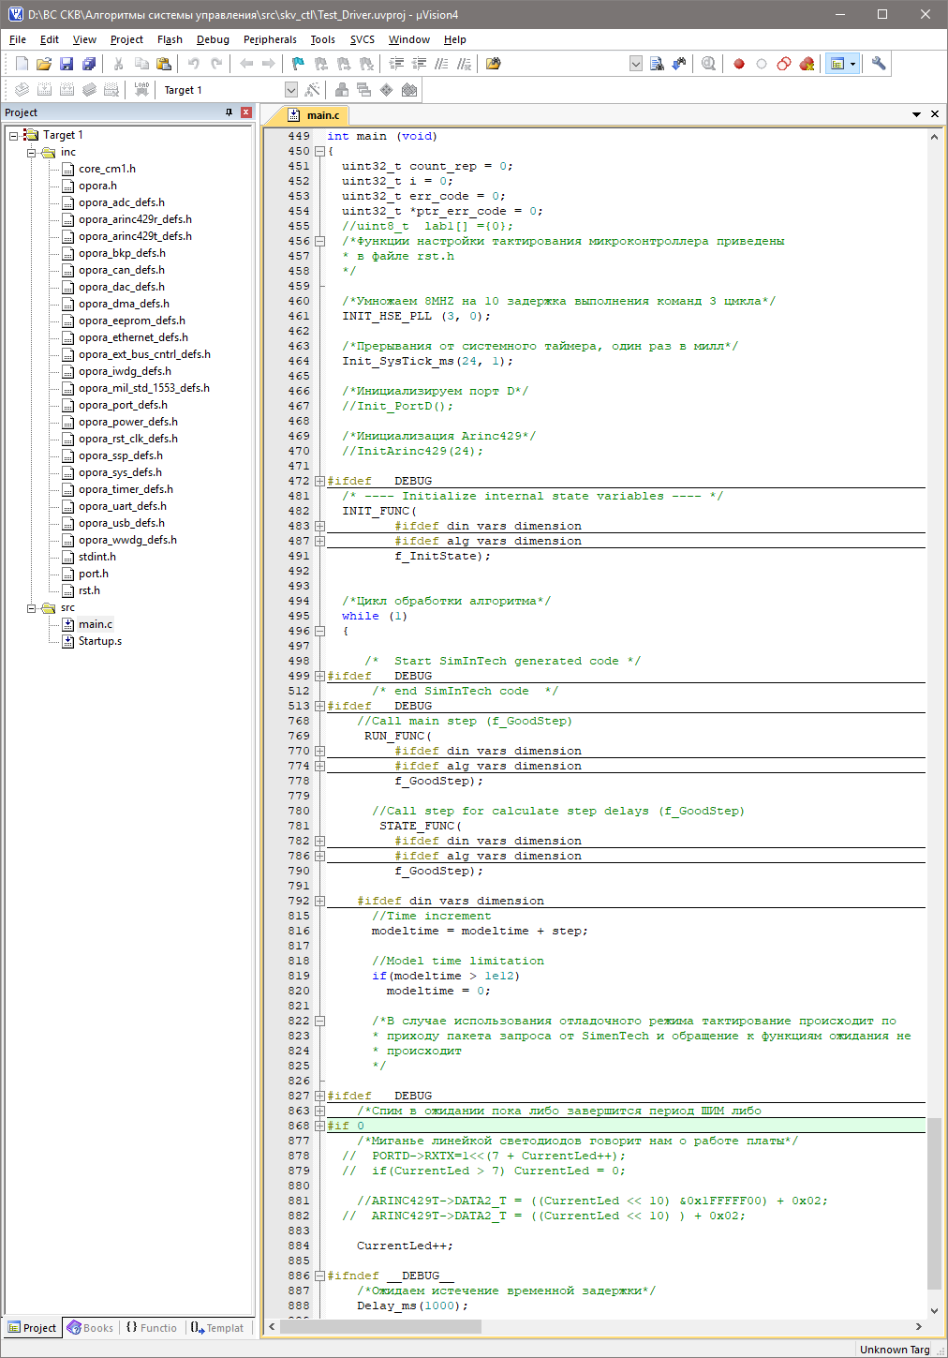
Task: Click the Start/Stop Debug Session icon
Action: pyautogui.click(x=709, y=64)
